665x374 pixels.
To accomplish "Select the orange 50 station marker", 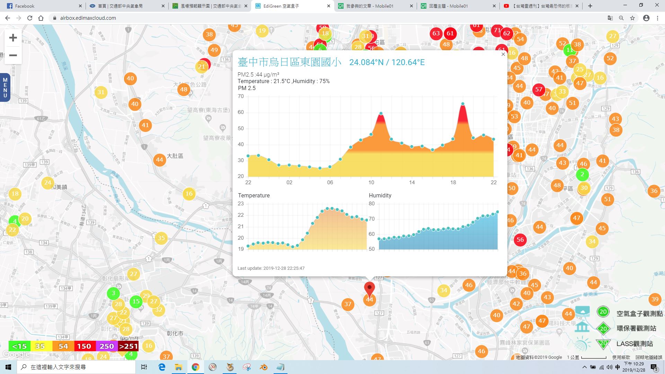I will 512,188.
